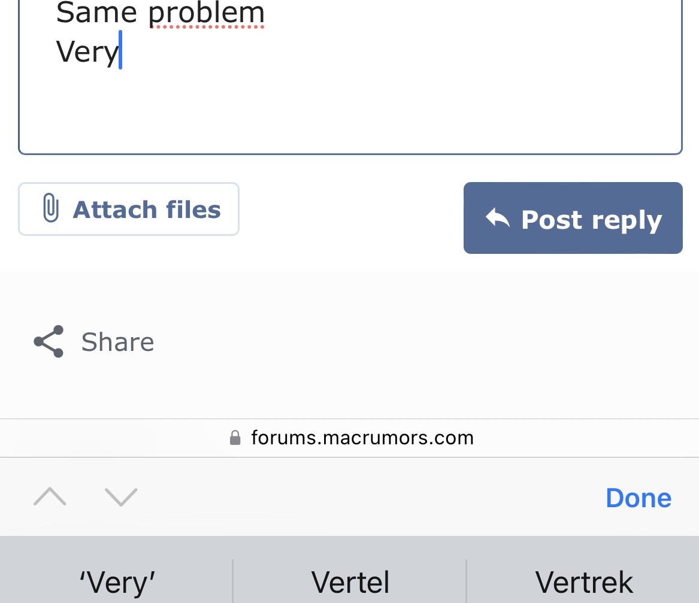Pick the Vertel autocomplete suggestion
Screen dimensions: 699x603
pyautogui.click(x=350, y=582)
